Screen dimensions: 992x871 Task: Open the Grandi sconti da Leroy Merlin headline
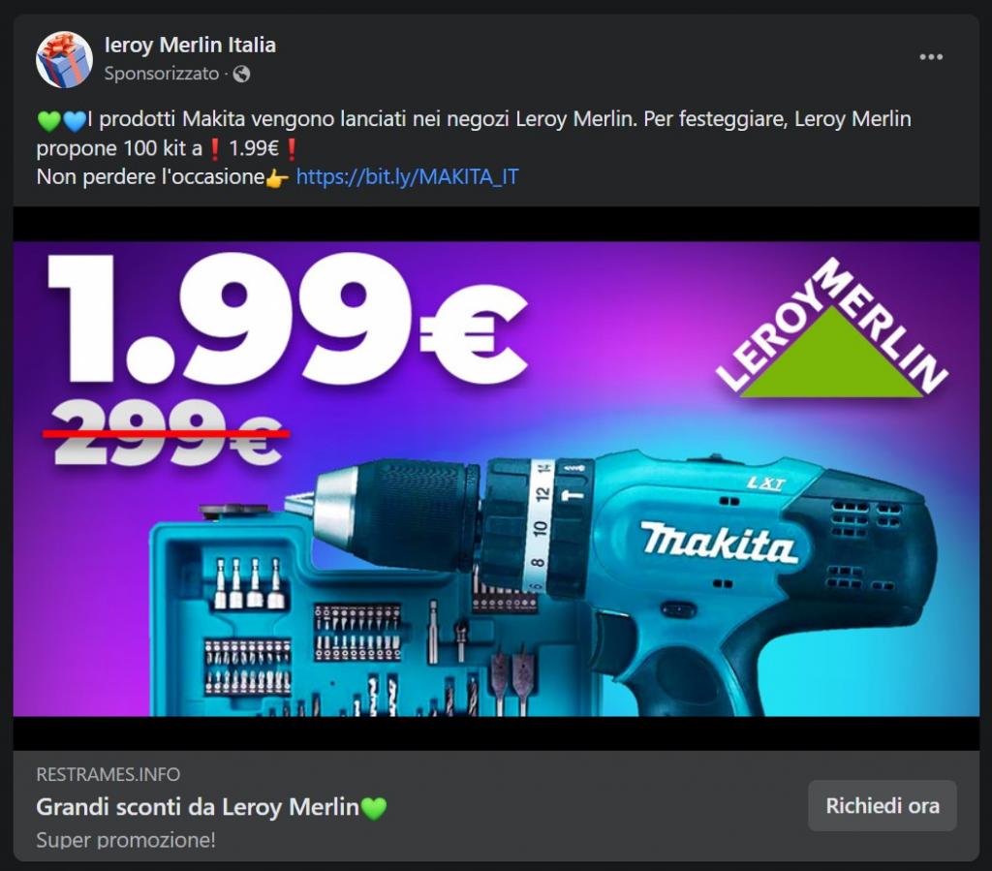(x=198, y=807)
